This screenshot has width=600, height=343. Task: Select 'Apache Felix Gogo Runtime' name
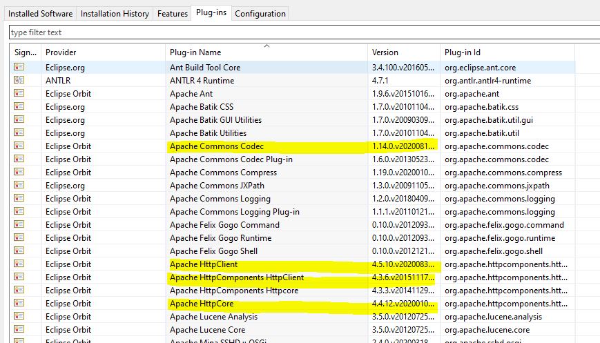[x=220, y=238]
